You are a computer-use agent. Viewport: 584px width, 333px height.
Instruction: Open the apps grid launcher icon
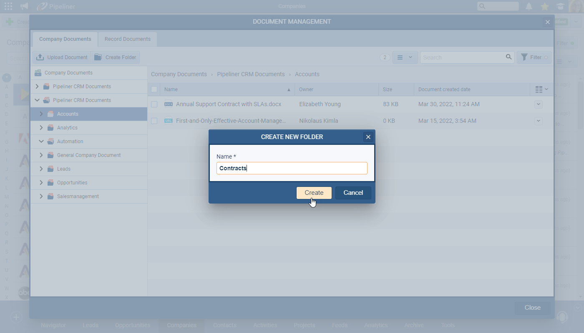point(8,6)
